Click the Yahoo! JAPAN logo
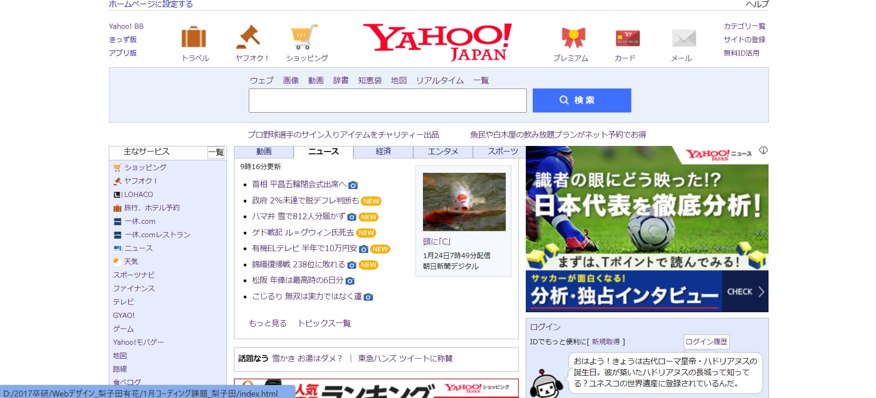The width and height of the screenshot is (876, 398). [437, 42]
